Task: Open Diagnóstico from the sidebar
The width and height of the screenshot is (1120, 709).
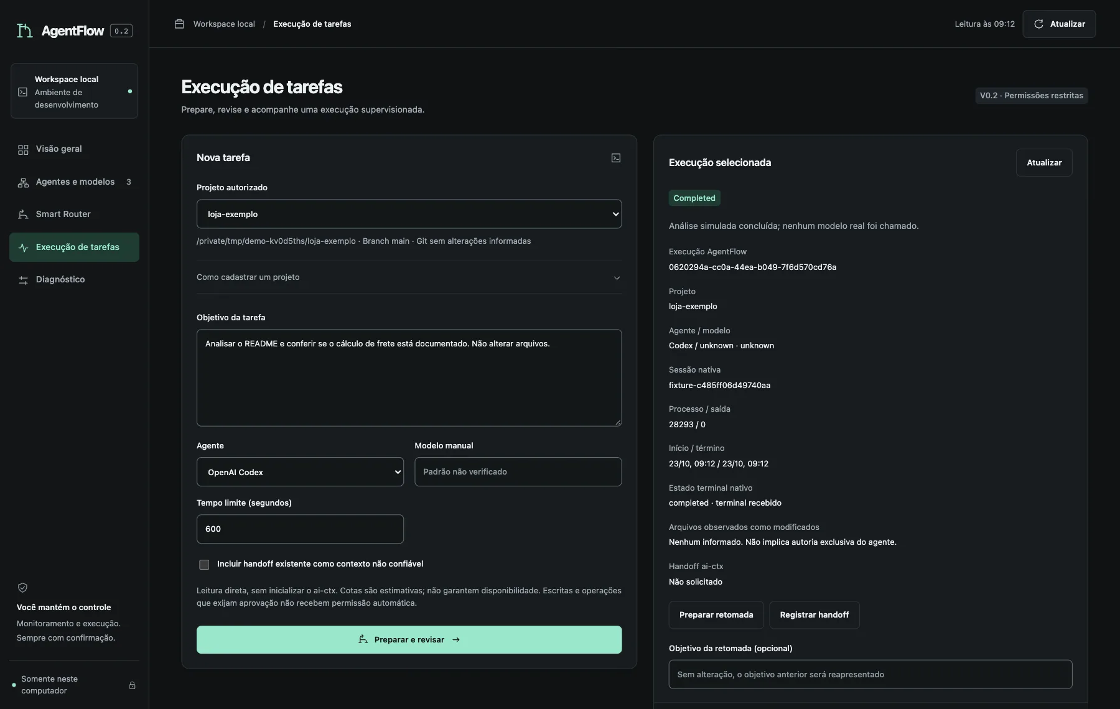Action: [x=74, y=280]
